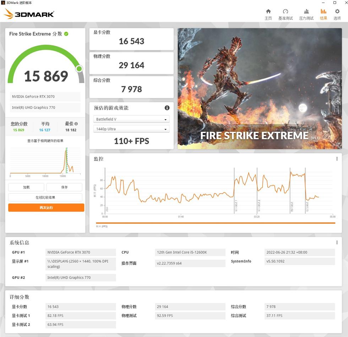The image size is (348, 337).
Task: Click the 帧率 (FPS) legend label under the chart
Action: point(102,227)
